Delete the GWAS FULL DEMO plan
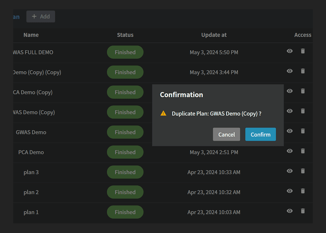This screenshot has height=233, width=326. (x=303, y=51)
